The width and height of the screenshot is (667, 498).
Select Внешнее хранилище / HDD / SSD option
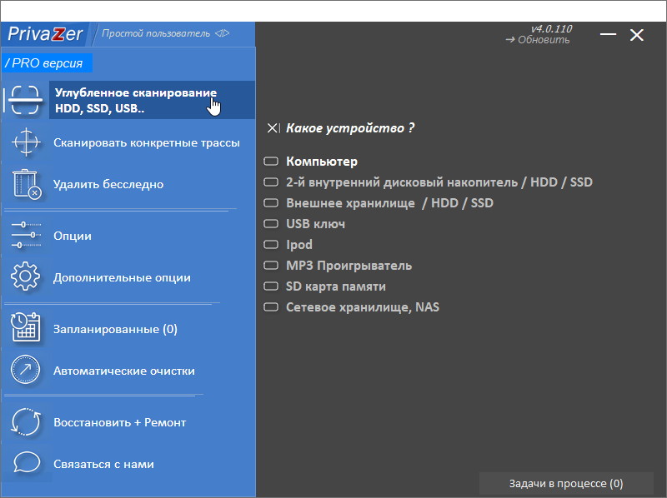(379, 203)
